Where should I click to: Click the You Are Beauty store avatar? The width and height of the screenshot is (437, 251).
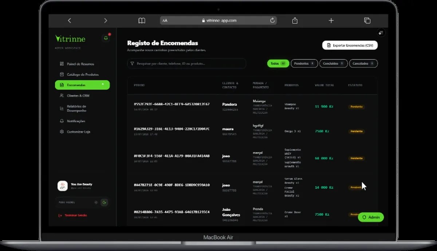pos(63,186)
